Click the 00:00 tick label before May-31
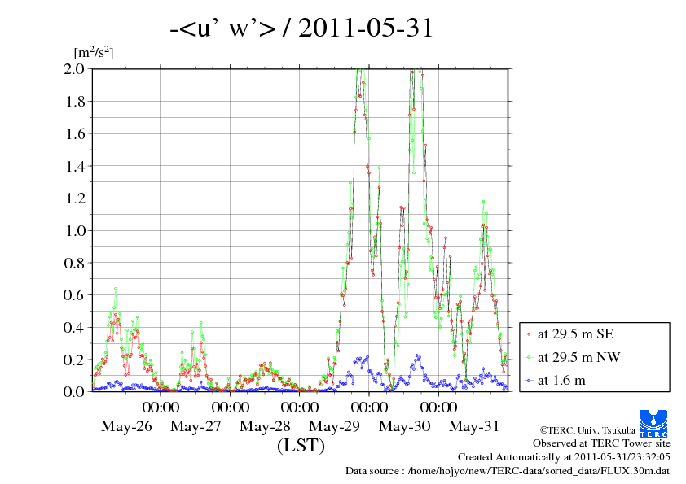The height and width of the screenshot is (484, 686). [438, 407]
